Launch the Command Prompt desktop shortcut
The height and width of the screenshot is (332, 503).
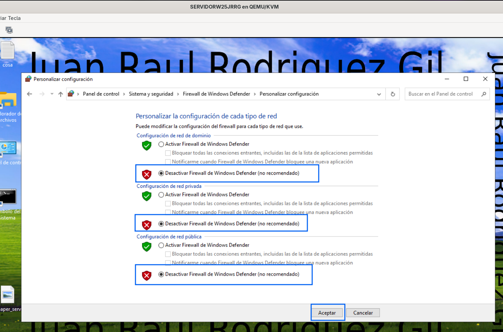click(x=8, y=204)
